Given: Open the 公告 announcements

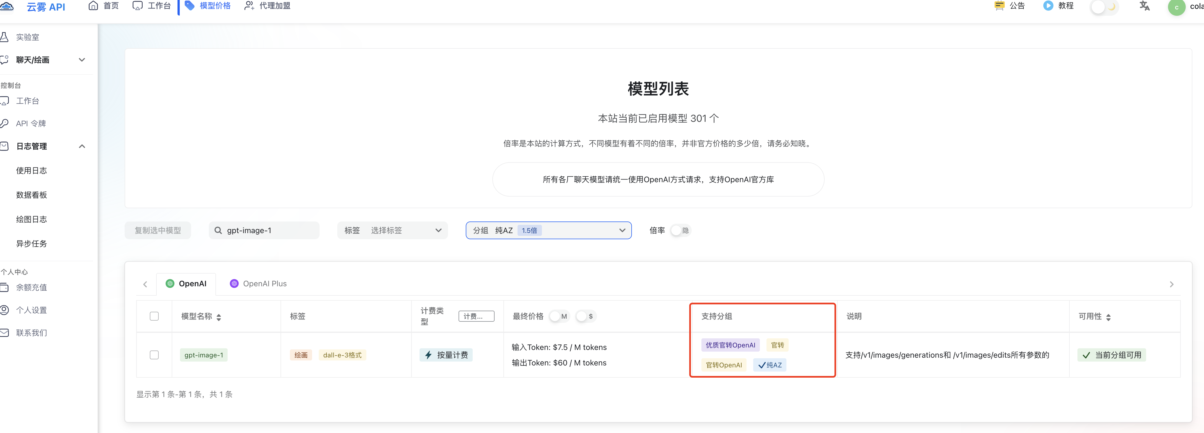Looking at the screenshot, I should 1010,6.
